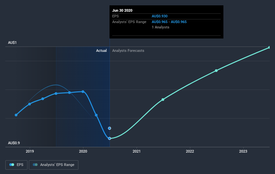Toggle the EPS legend series

coord(16,165)
